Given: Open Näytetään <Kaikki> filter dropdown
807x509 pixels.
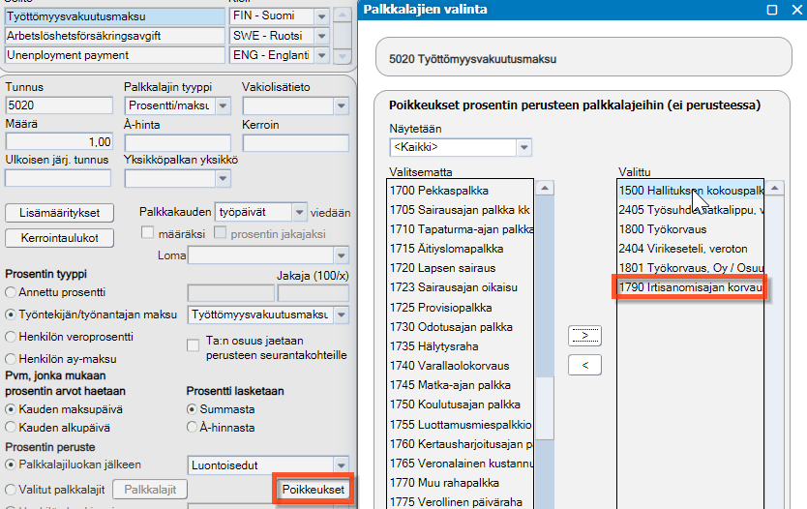Looking at the screenshot, I should [523, 147].
